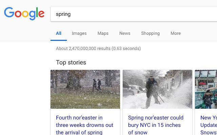Click the green 'l' in the Google logo

(35, 12)
